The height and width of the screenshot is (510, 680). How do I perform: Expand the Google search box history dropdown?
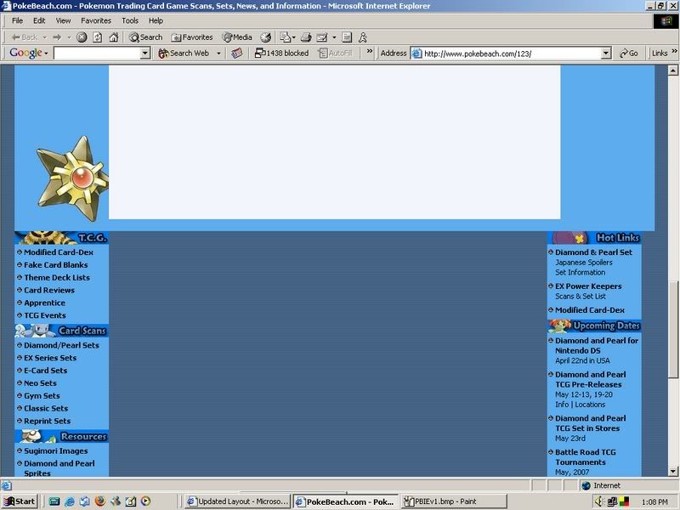click(x=145, y=54)
